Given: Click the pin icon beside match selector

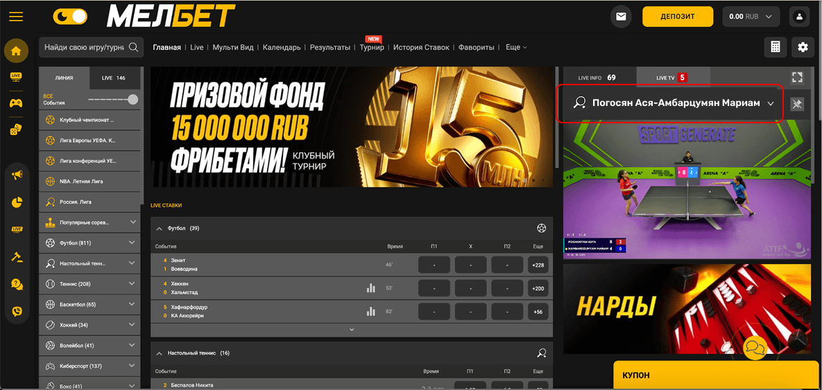Looking at the screenshot, I should point(797,104).
